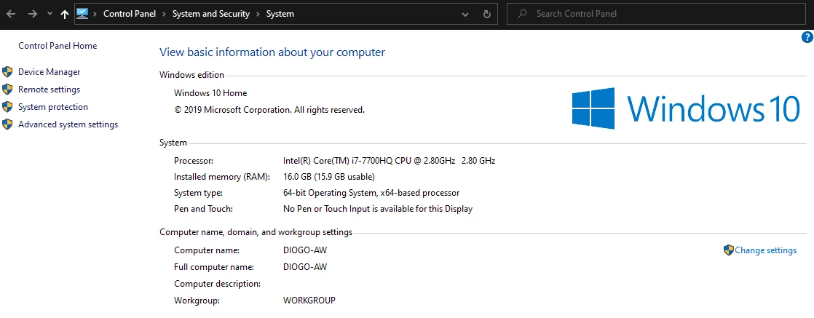Viewport: 814px width, 318px height.
Task: Click the shield icon beside System protection
Action: point(7,107)
